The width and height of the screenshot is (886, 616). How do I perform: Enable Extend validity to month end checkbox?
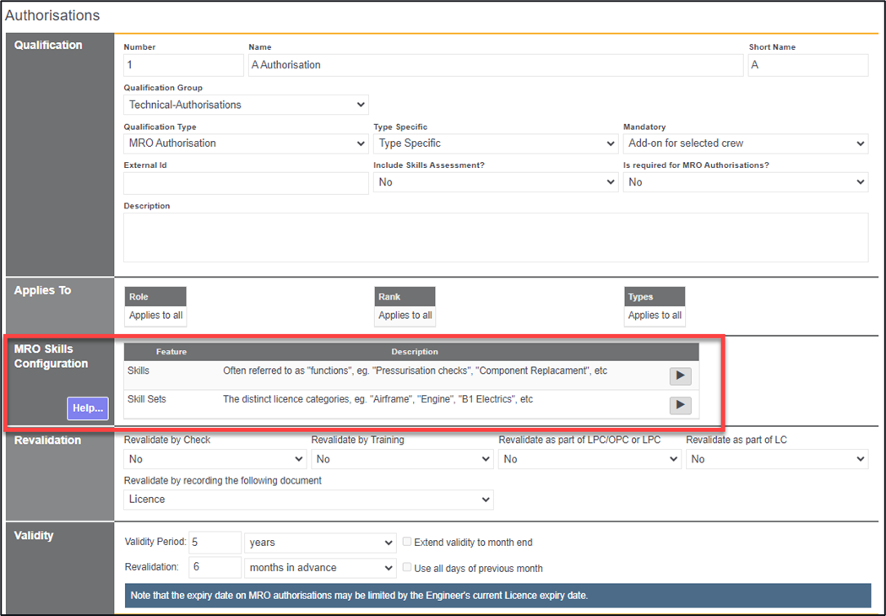pos(408,543)
